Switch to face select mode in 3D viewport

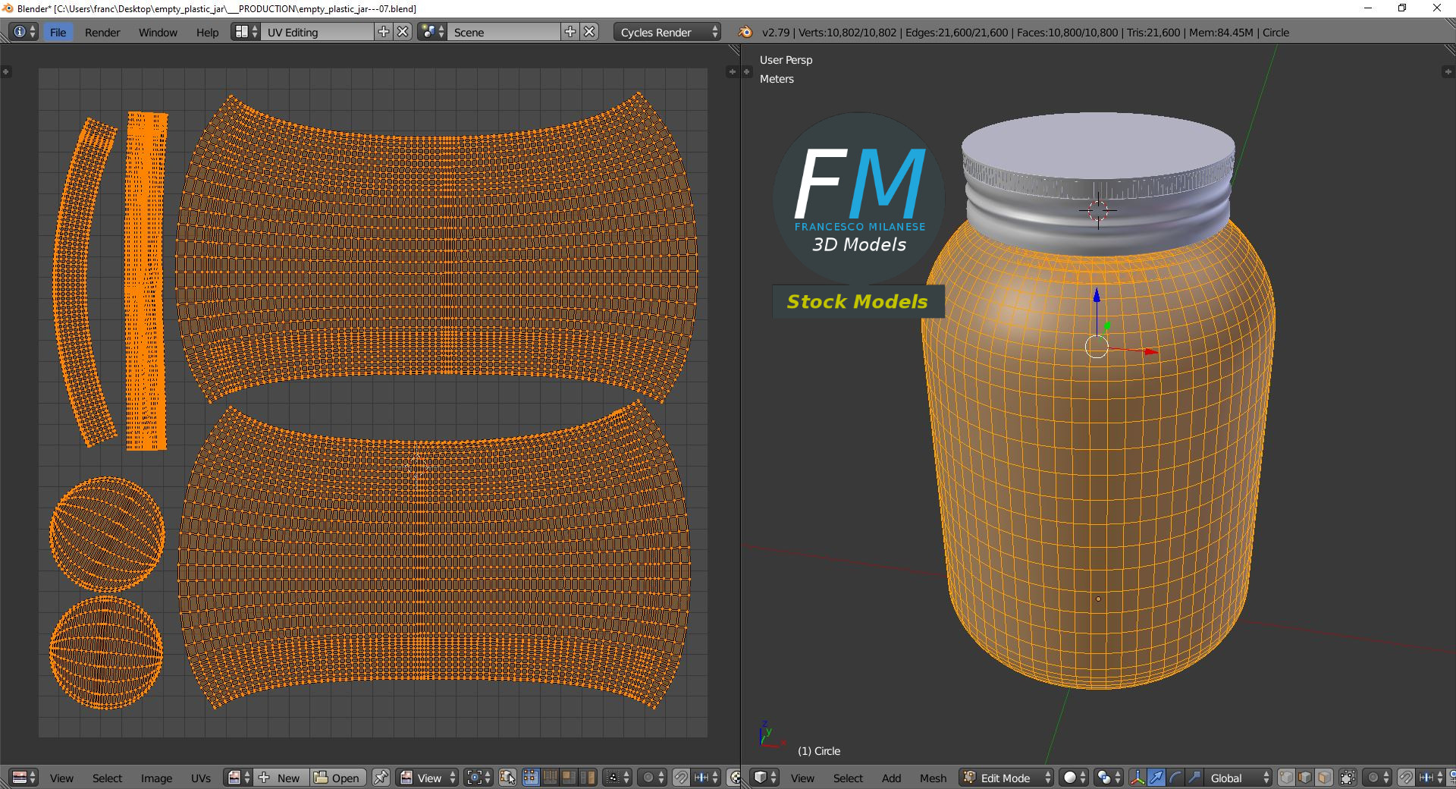click(x=1324, y=778)
